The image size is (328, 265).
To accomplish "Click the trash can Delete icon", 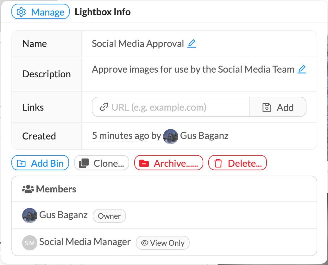I will [218, 163].
